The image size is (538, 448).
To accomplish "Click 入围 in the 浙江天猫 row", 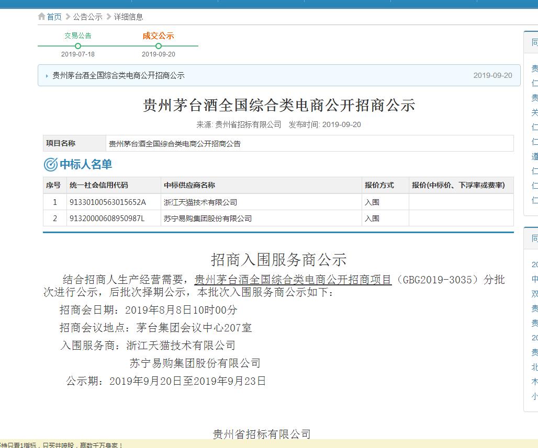I will click(372, 202).
